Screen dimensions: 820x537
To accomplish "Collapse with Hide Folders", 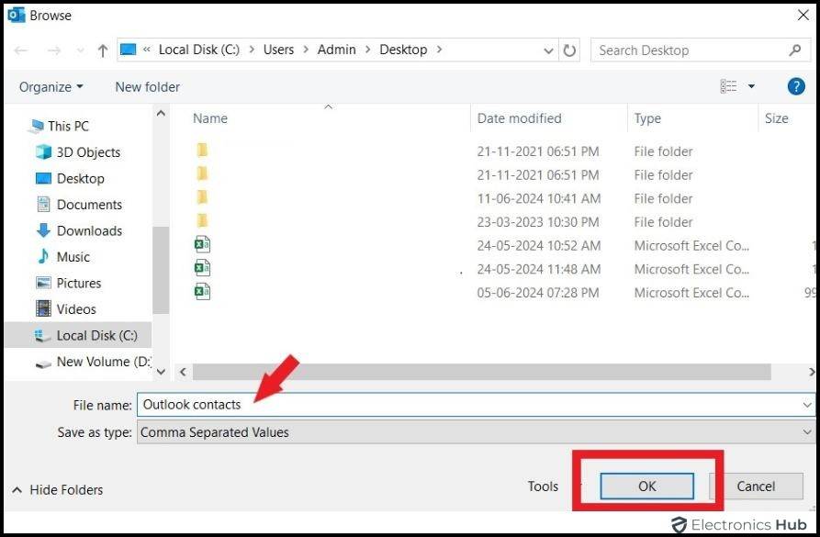I will tap(58, 490).
